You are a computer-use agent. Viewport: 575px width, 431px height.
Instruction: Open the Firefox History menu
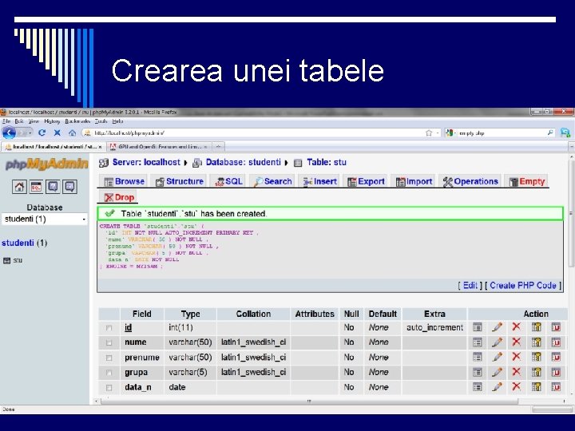(52, 121)
